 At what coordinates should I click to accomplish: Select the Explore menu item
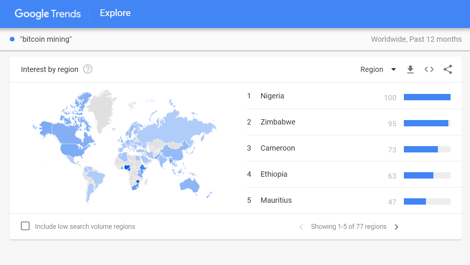click(115, 13)
